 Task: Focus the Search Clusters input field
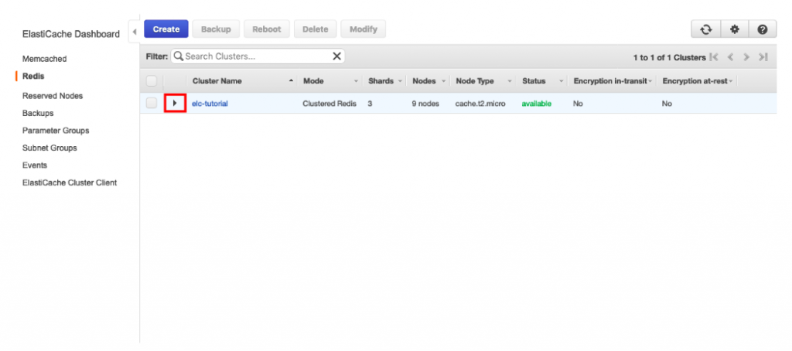tap(258, 56)
